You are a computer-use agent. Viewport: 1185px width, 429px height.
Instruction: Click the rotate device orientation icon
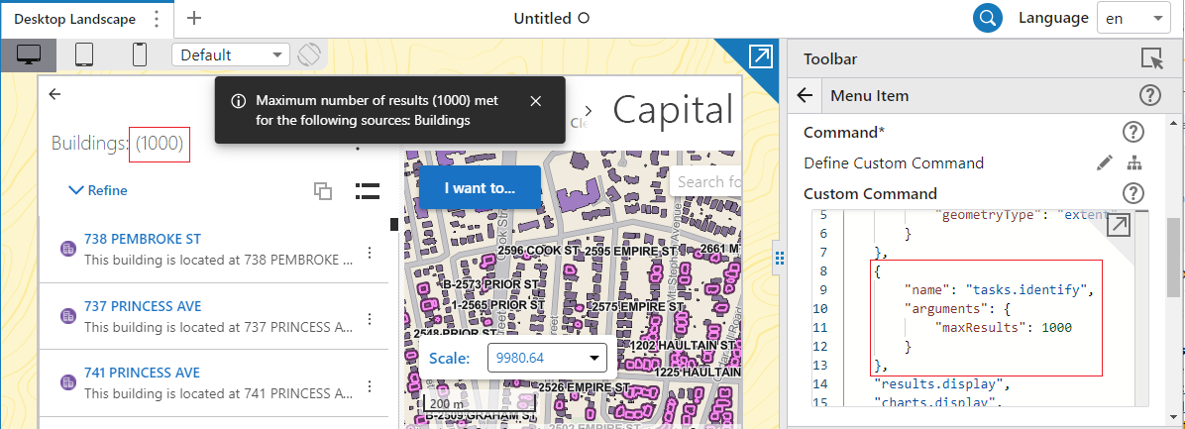[310, 55]
